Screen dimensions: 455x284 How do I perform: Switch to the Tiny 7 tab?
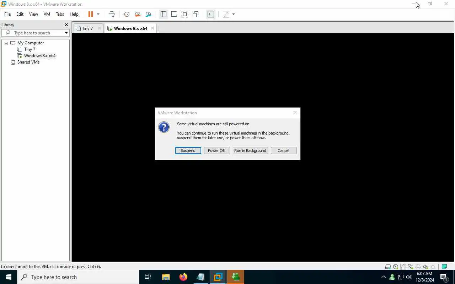coord(87,28)
